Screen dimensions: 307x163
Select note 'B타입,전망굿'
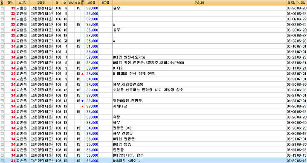tap(124, 139)
